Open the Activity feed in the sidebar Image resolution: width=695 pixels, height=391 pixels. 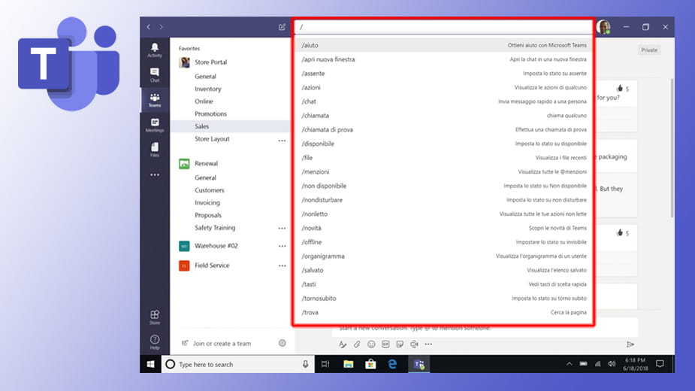pos(155,50)
